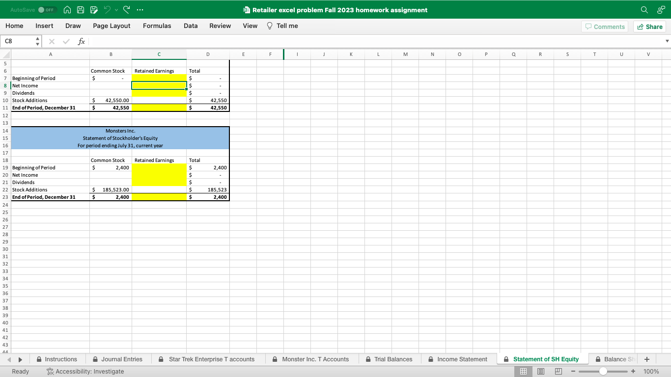The height and width of the screenshot is (377, 671).
Task: Open the Formulas ribbon tab
Action: (157, 26)
